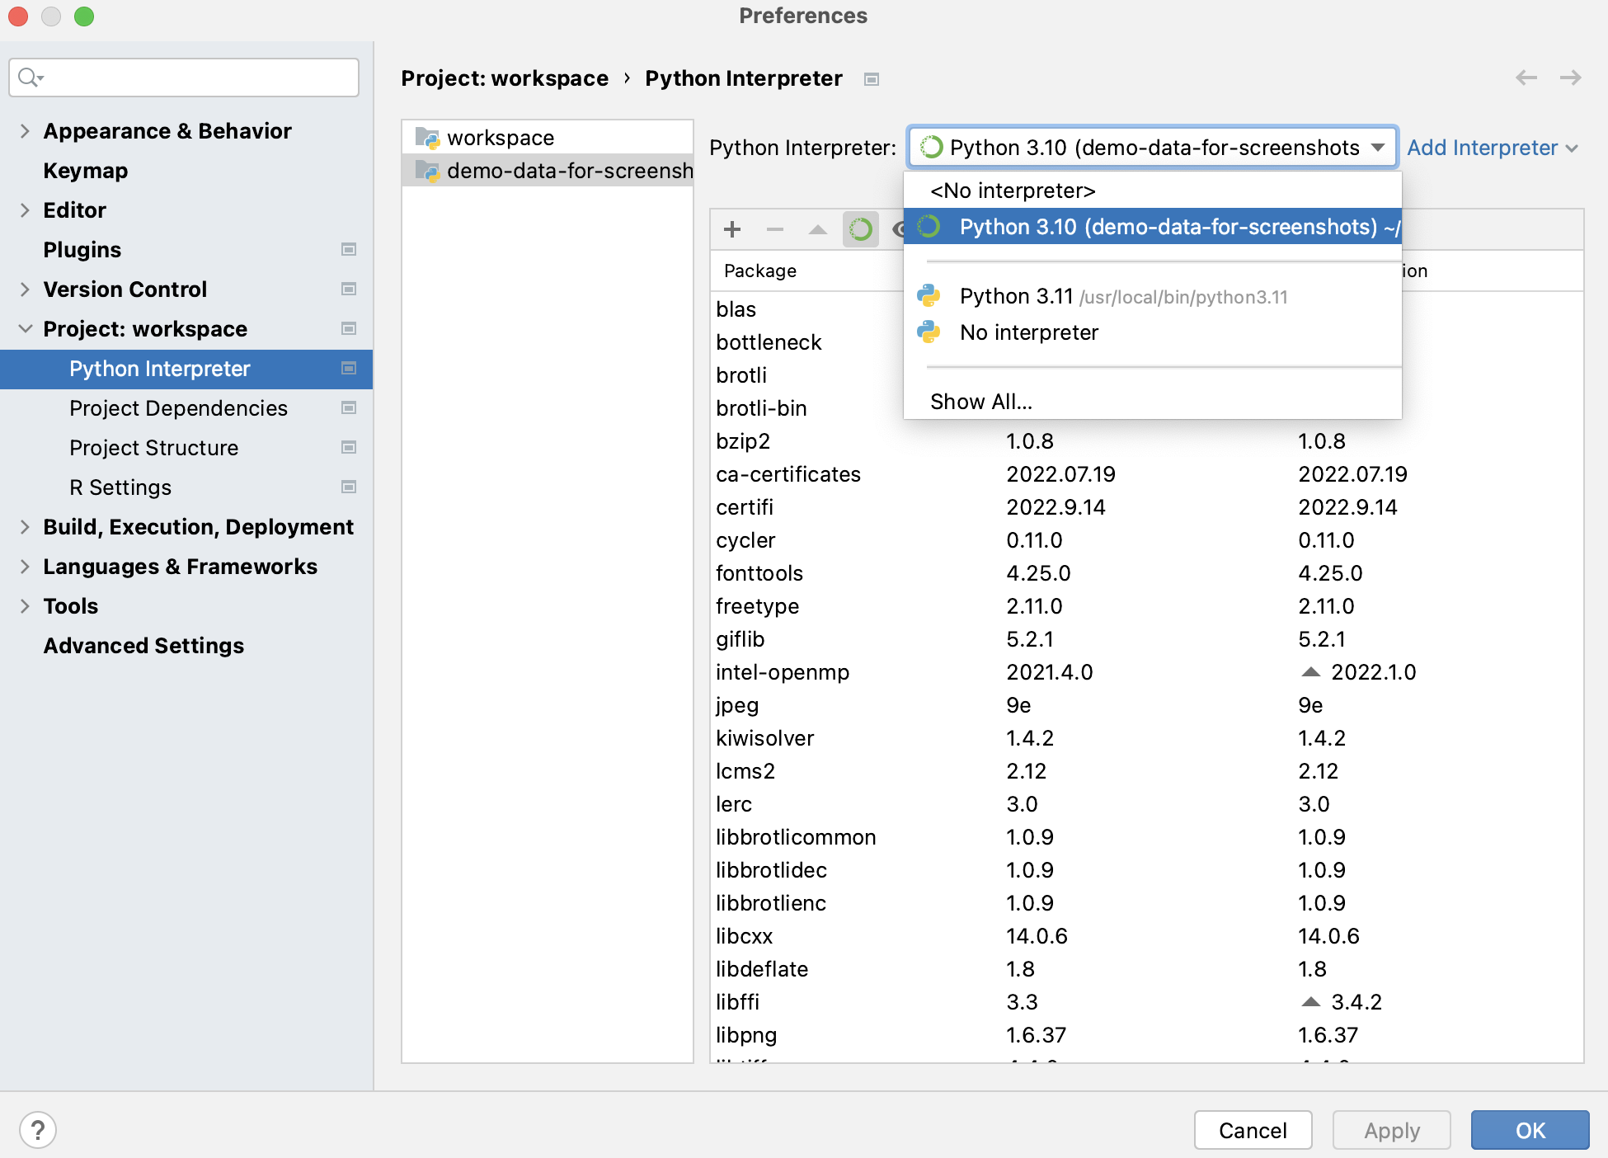Expand the Tools section
Screen dimensions: 1608x1158
25,606
